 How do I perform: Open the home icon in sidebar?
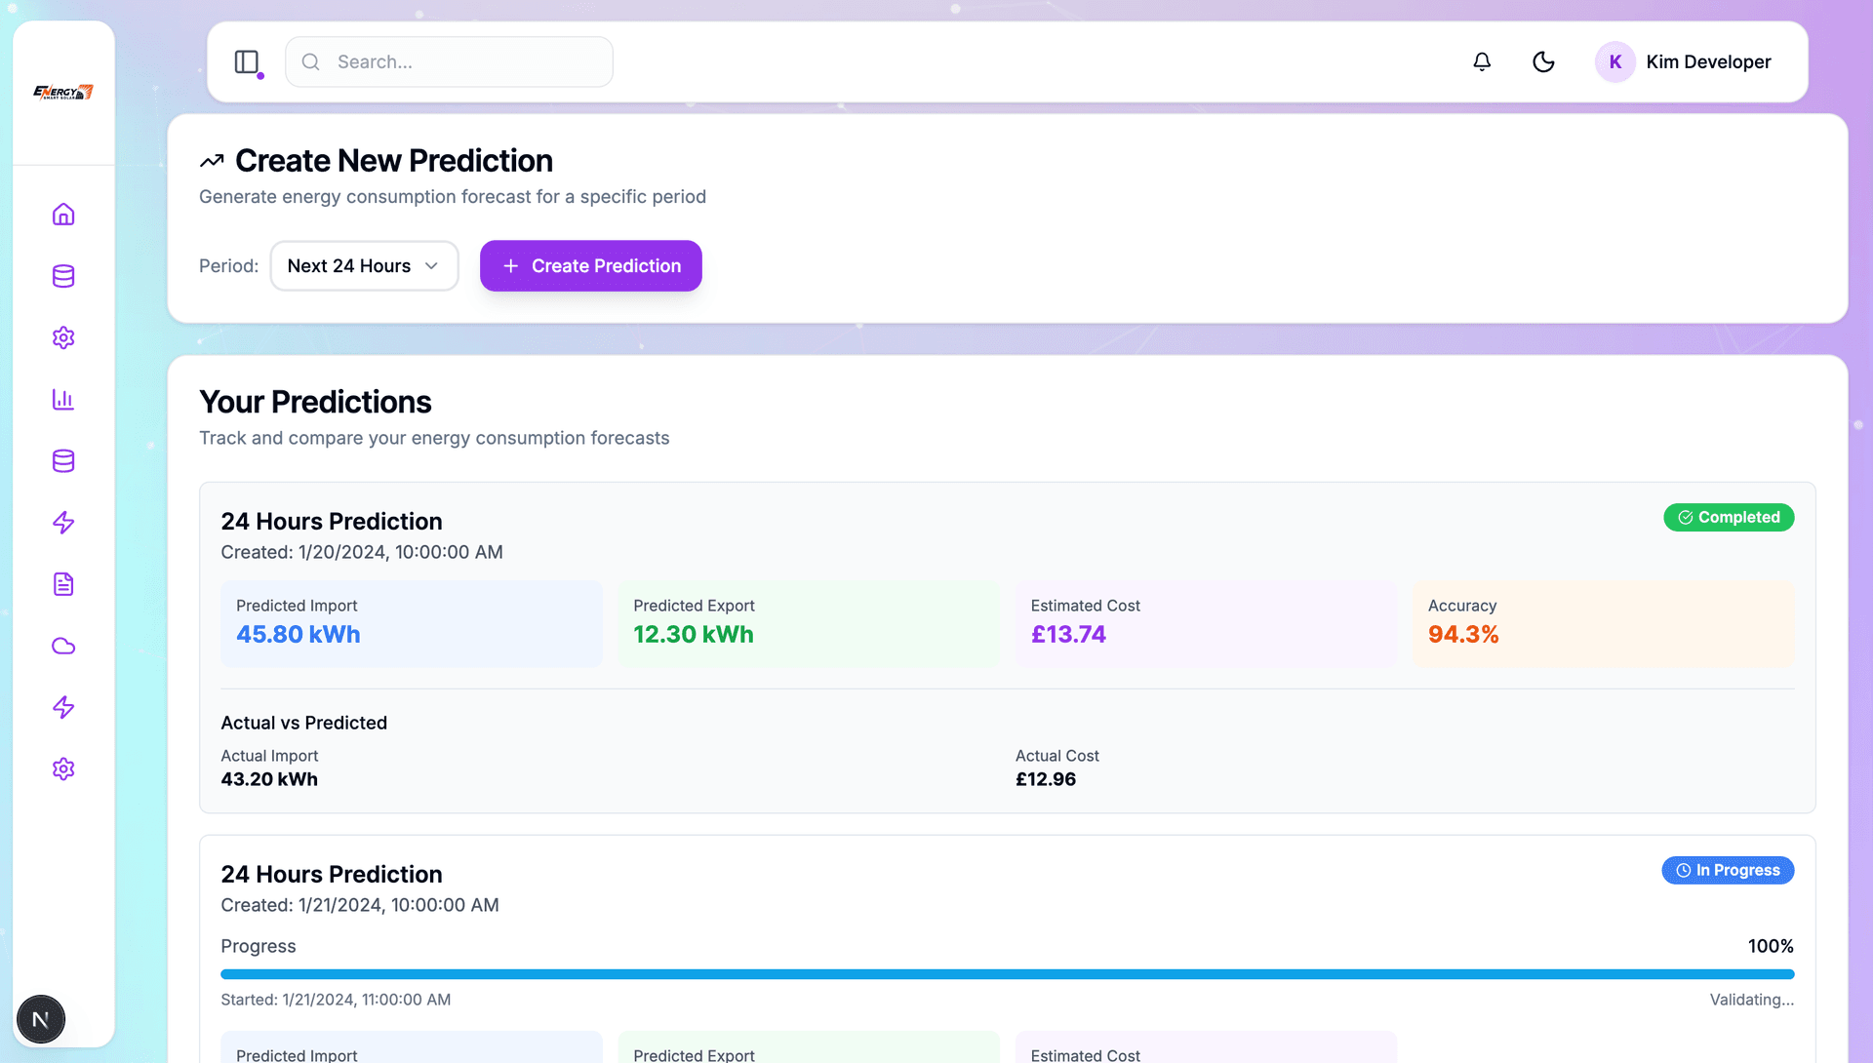(63, 215)
